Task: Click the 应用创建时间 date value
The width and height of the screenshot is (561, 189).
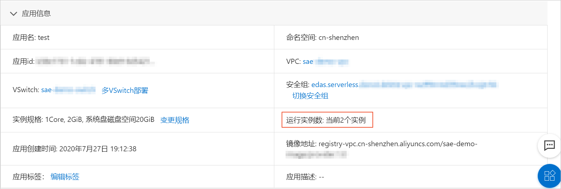Action: 98,149
